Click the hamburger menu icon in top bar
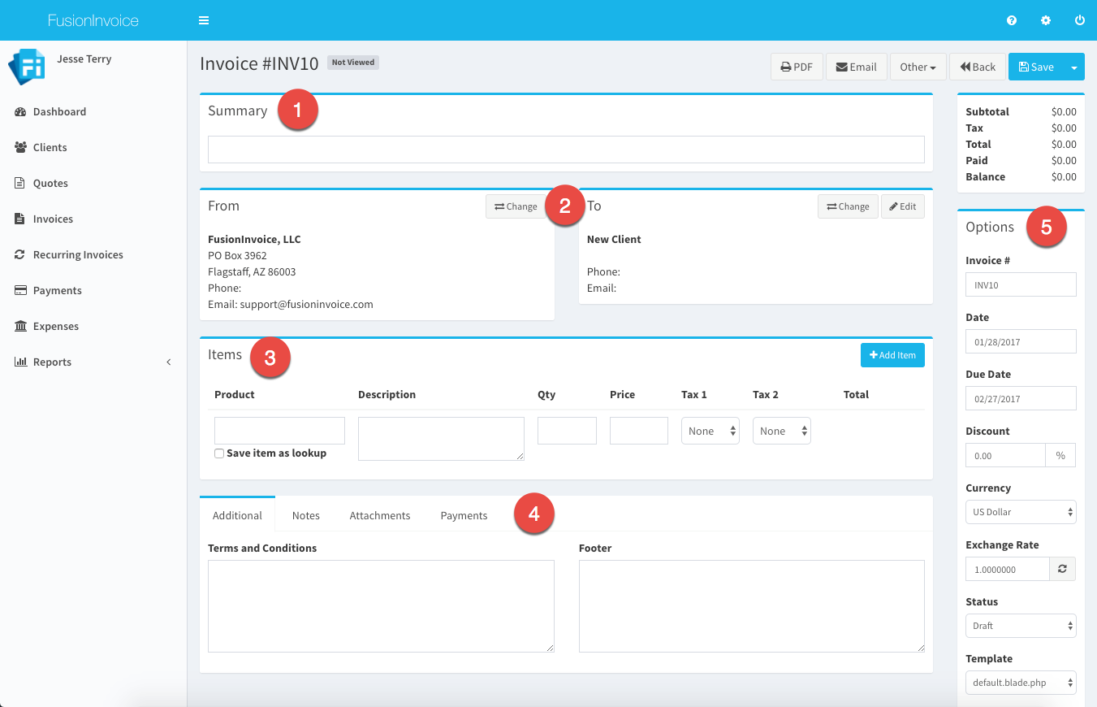The width and height of the screenshot is (1097, 707). point(204,20)
